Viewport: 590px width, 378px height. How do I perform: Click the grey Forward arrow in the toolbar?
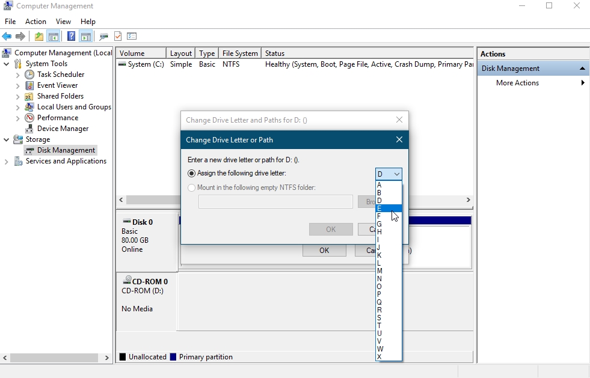pyautogui.click(x=20, y=37)
